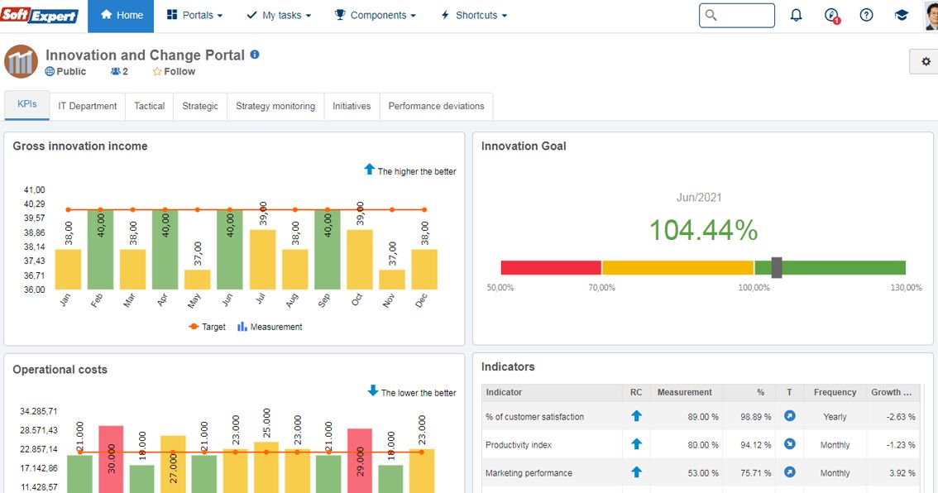Open the Shortcuts dropdown menu
This screenshot has height=493, width=938.
tap(473, 16)
